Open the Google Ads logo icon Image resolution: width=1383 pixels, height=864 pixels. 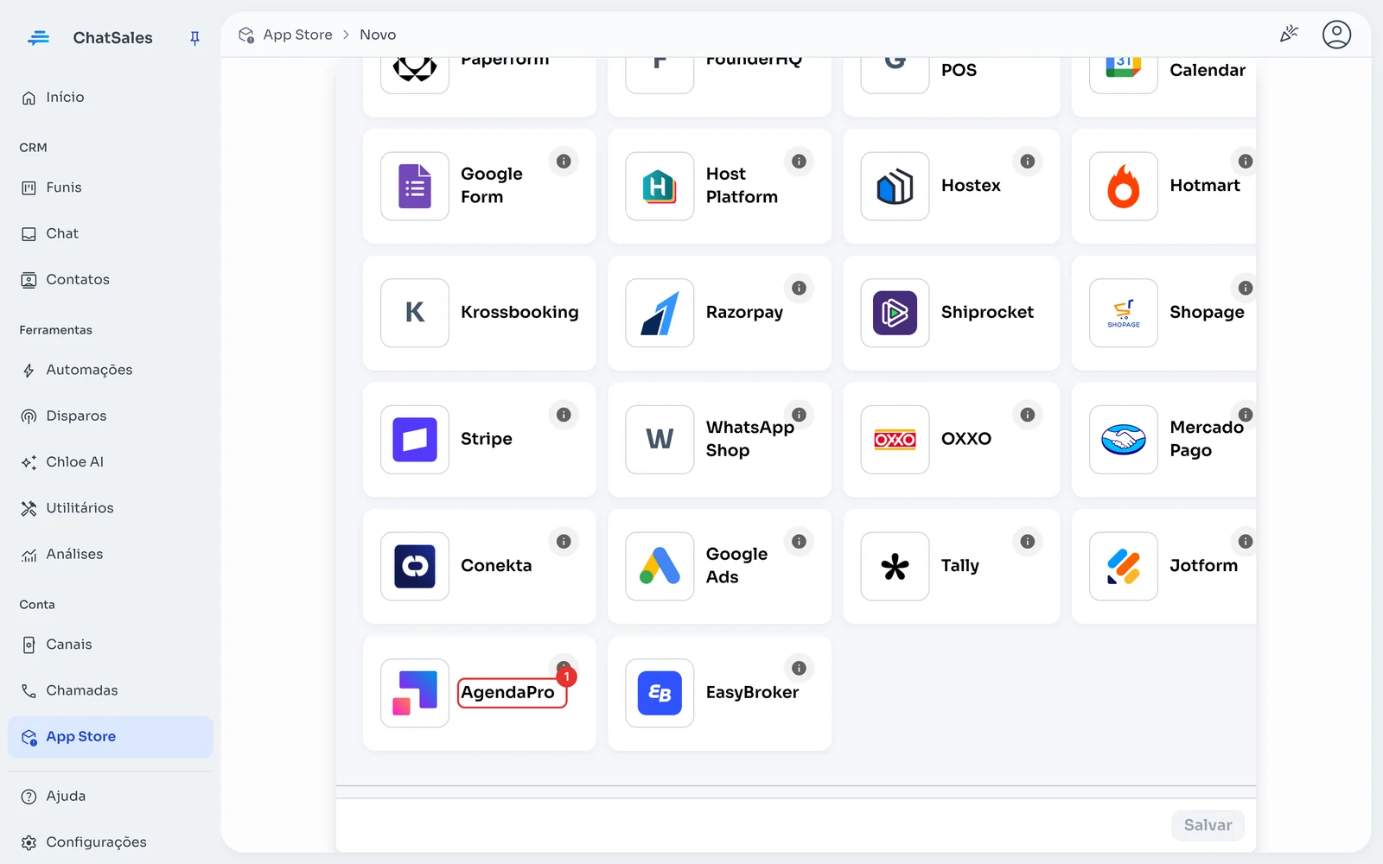[x=660, y=567]
